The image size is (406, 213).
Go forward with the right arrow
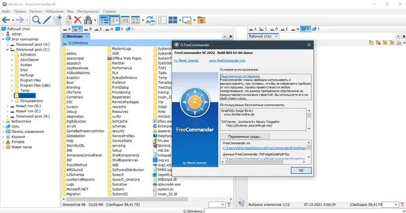point(20,20)
